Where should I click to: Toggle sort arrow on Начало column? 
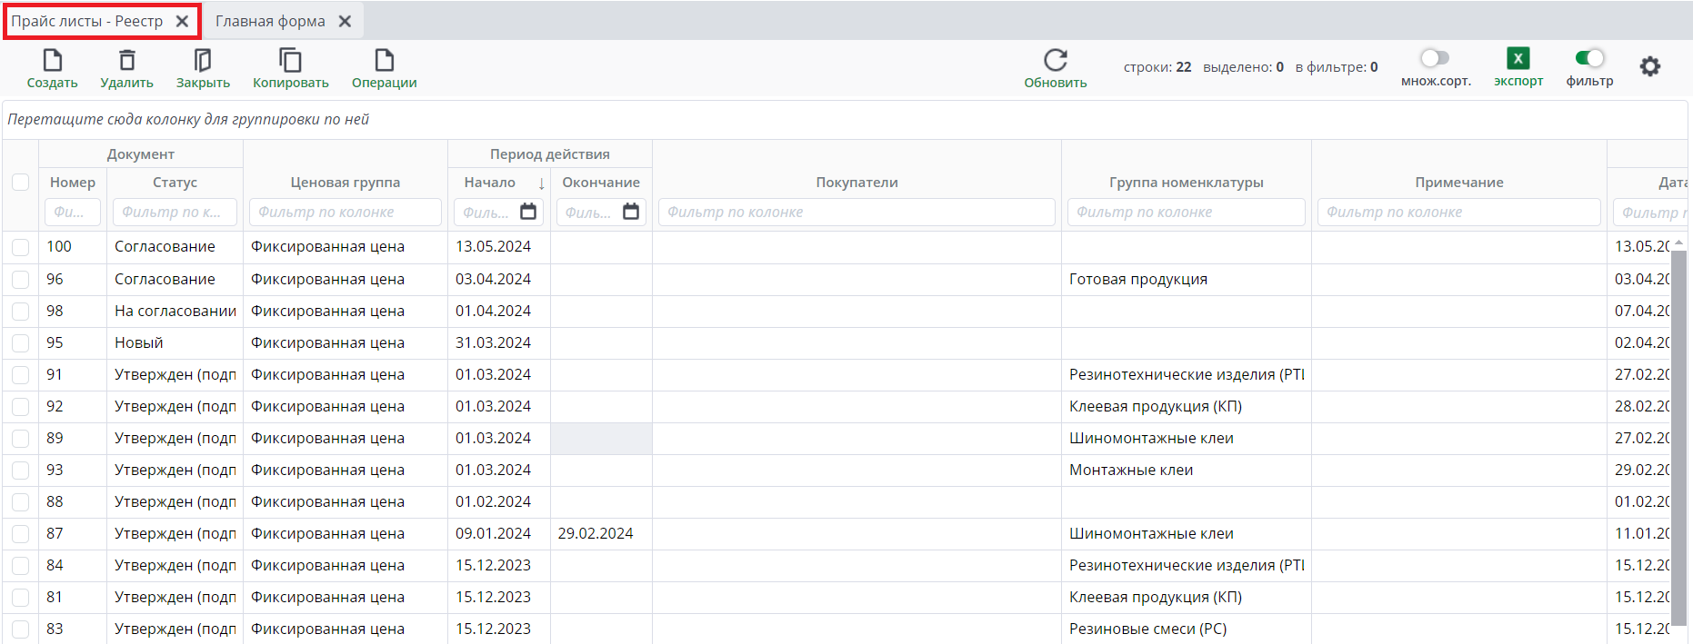pyautogui.click(x=541, y=183)
